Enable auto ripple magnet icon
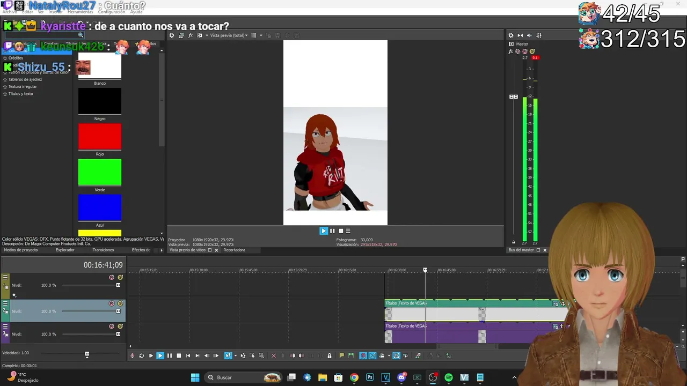The height and width of the screenshot is (386, 687). click(x=363, y=355)
